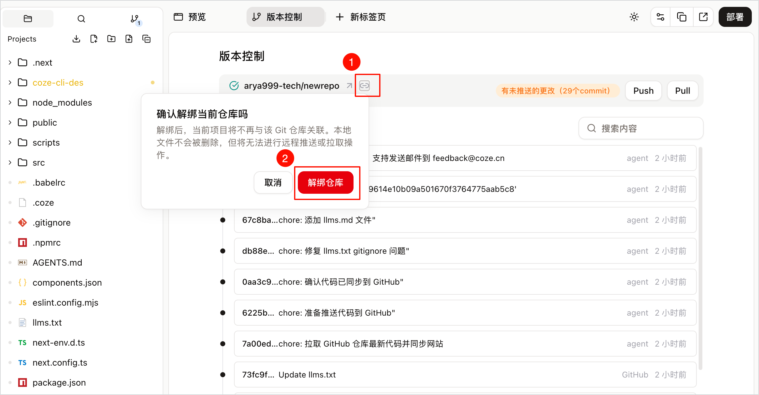The image size is (759, 395).
Task: Expand the public folder
Action: pyautogui.click(x=10, y=122)
